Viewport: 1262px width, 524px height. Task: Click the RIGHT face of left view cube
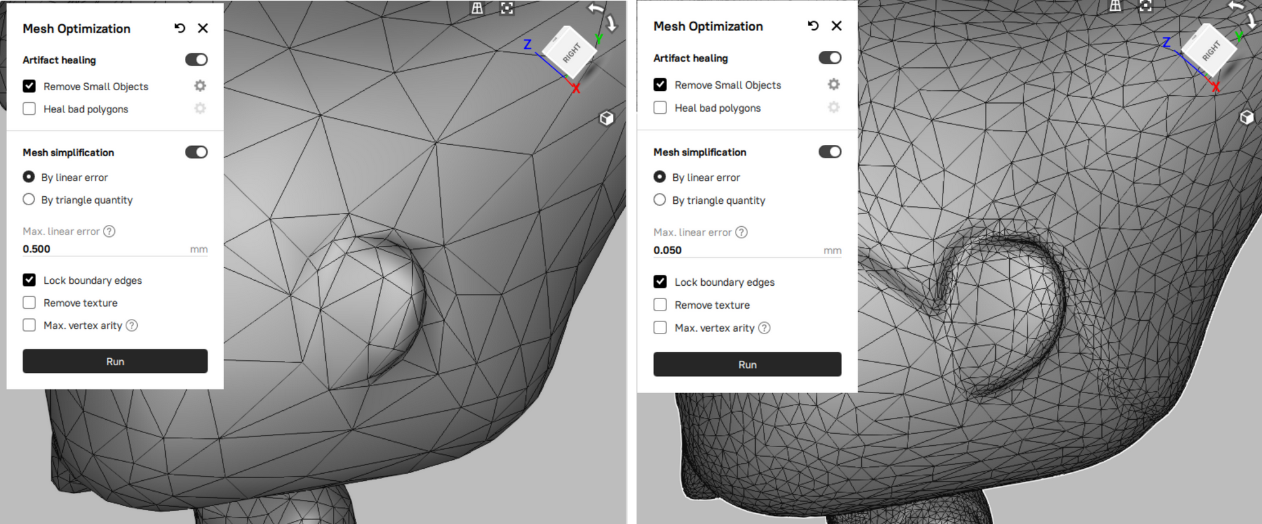click(x=571, y=53)
